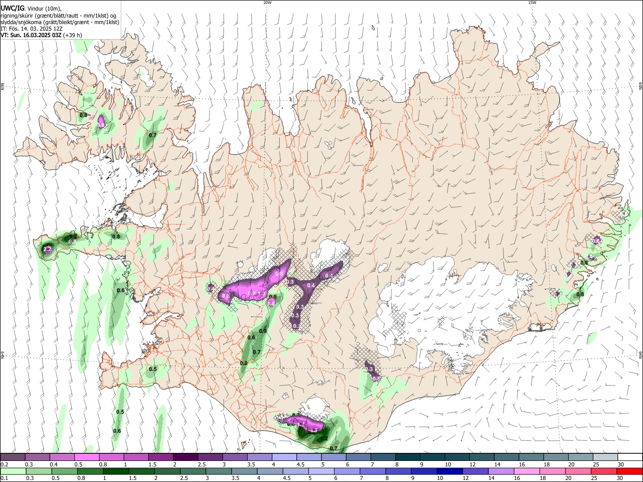Screen dimensions: 643x482
Task: Click the 'VT: Sun. 16.03.2025 03Z (+39 h)' line
Action: 42,35
